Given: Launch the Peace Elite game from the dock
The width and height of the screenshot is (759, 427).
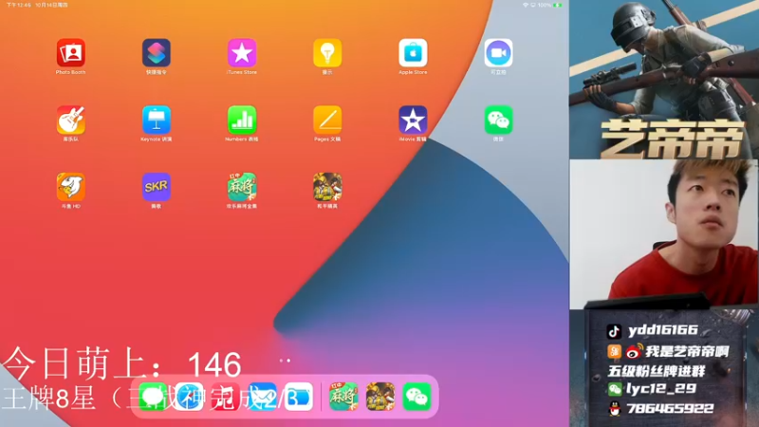Looking at the screenshot, I should 380,397.
